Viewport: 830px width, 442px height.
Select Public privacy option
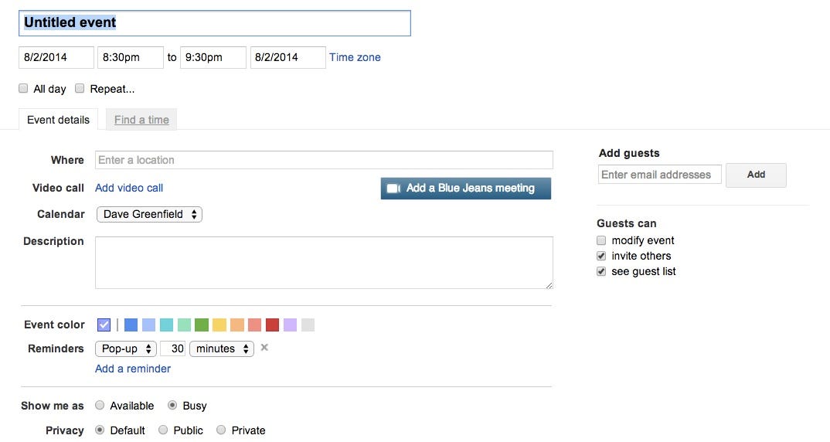pos(163,430)
